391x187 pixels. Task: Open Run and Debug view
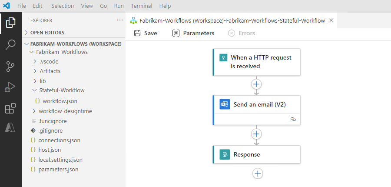pyautogui.click(x=10, y=87)
